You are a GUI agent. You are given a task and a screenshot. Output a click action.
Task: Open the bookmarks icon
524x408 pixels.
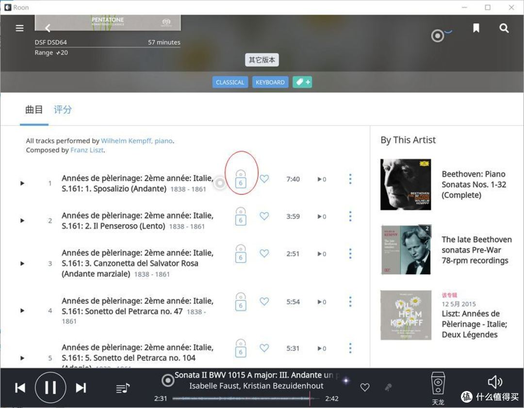476,28
